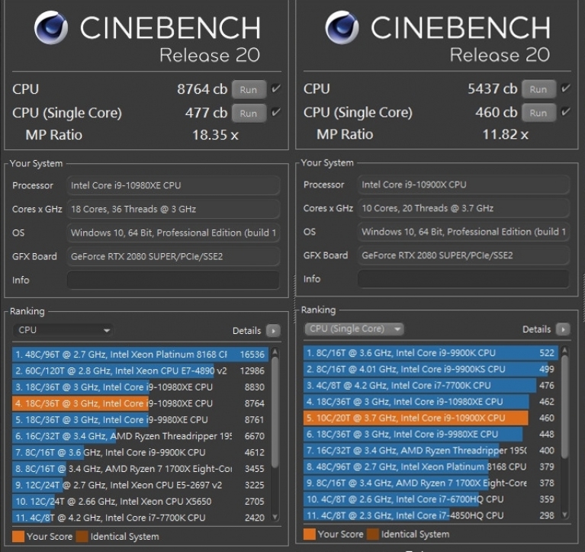Select the i9-10980XE row scoring 462

click(x=431, y=402)
